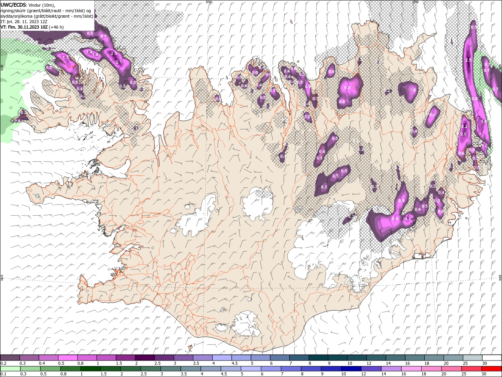502x377 pixels.
Task: Click the rain legend swatch starting at 20
Action: click(x=451, y=369)
